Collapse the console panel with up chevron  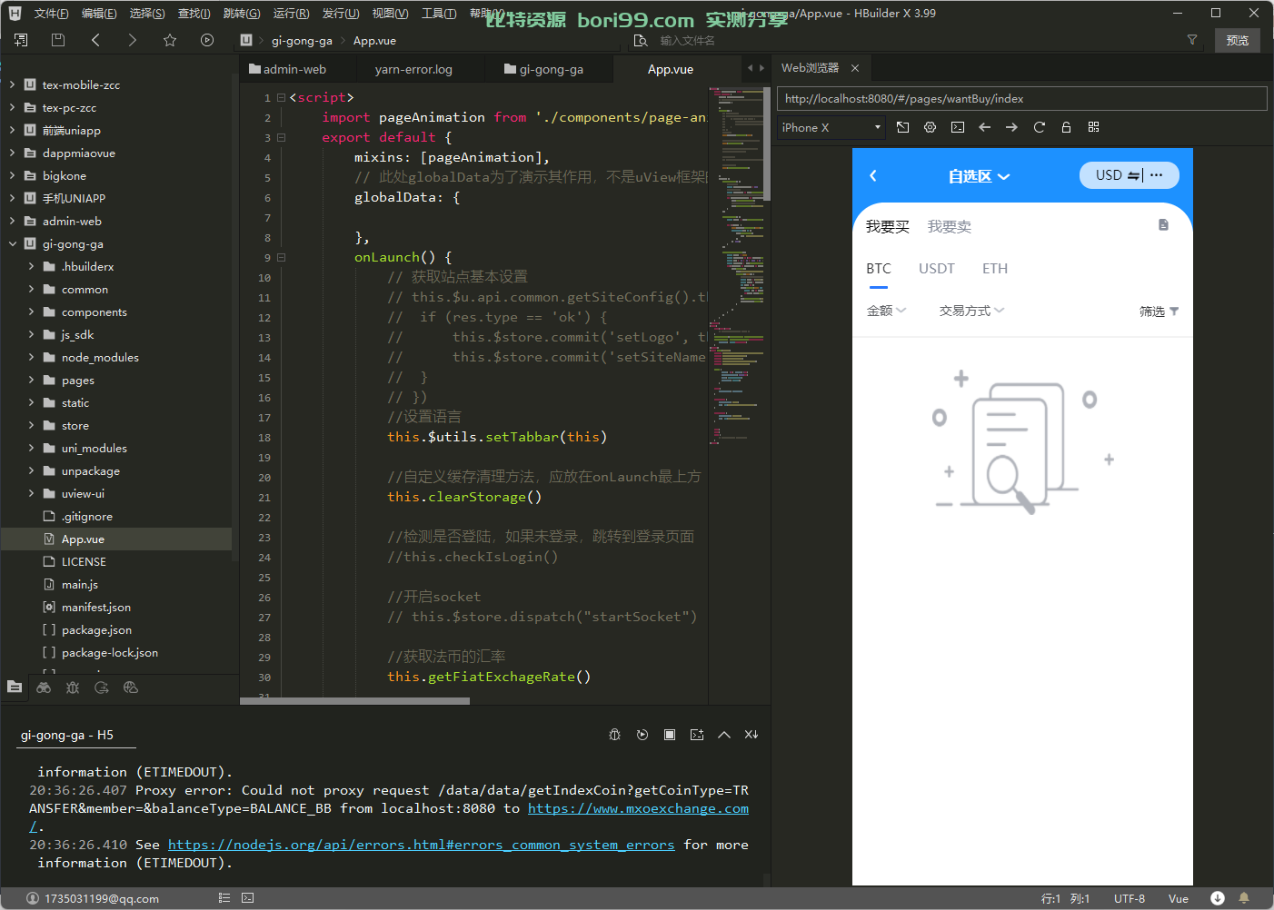click(x=724, y=735)
